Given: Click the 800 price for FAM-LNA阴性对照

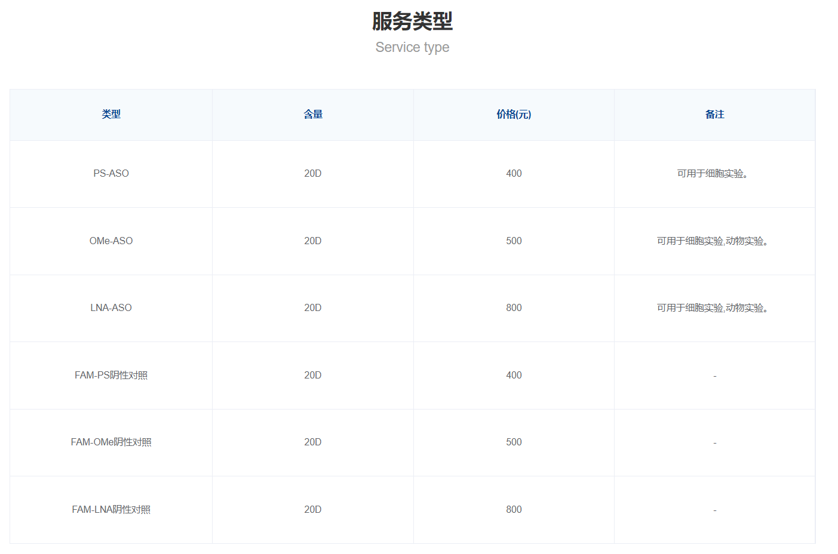Looking at the screenshot, I should (x=514, y=509).
